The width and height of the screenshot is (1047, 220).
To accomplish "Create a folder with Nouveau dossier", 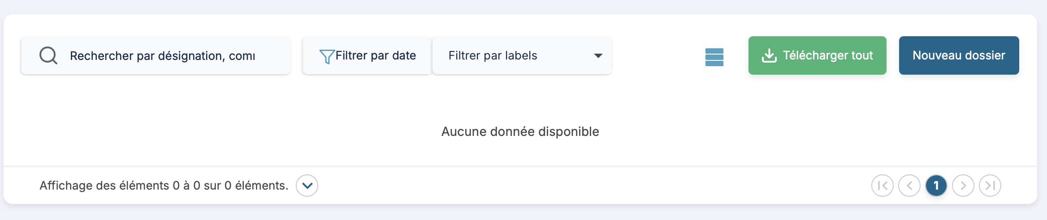I will tap(959, 55).
